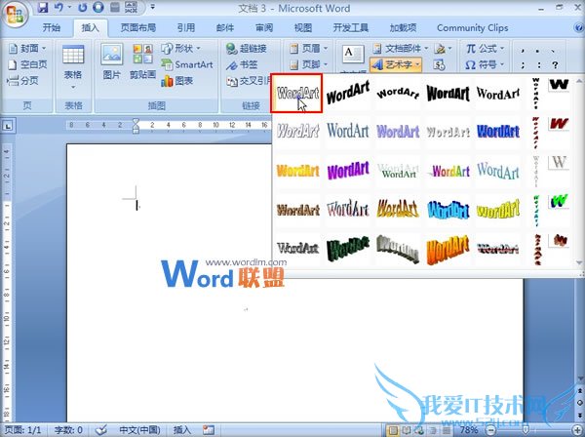The height and width of the screenshot is (437, 585).
Task: Select arched black WordArt style
Action: [398, 94]
